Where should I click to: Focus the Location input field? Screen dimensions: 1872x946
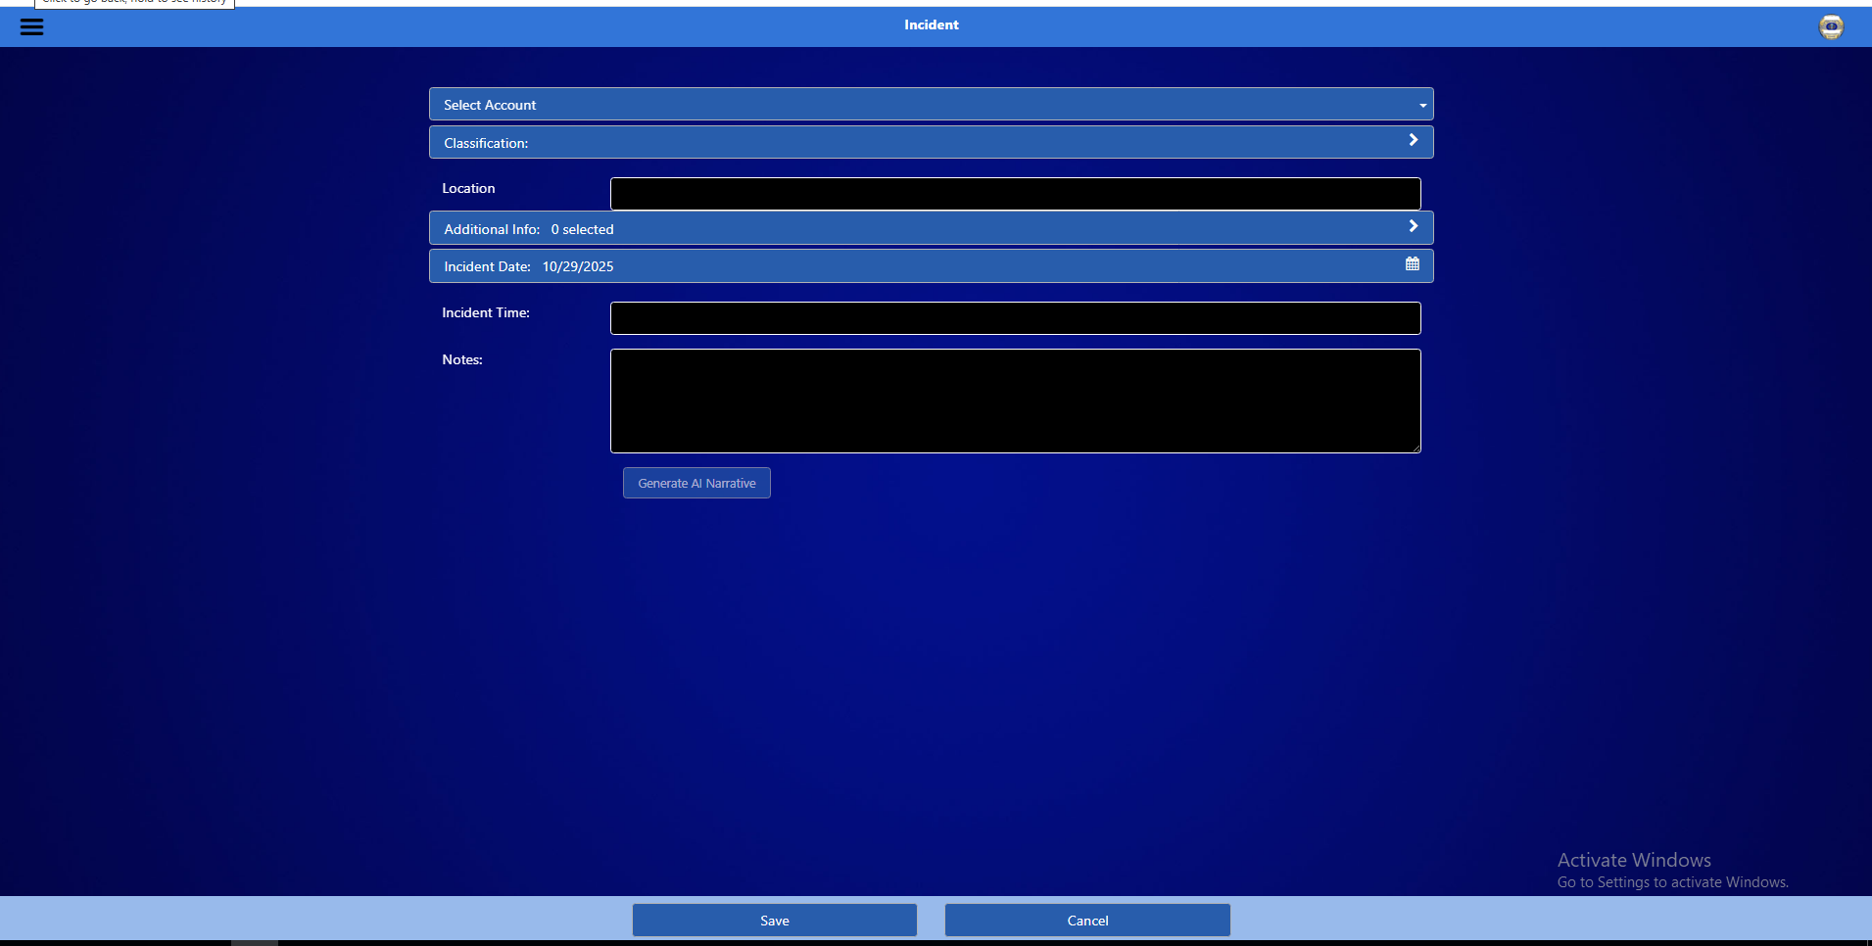(1014, 193)
